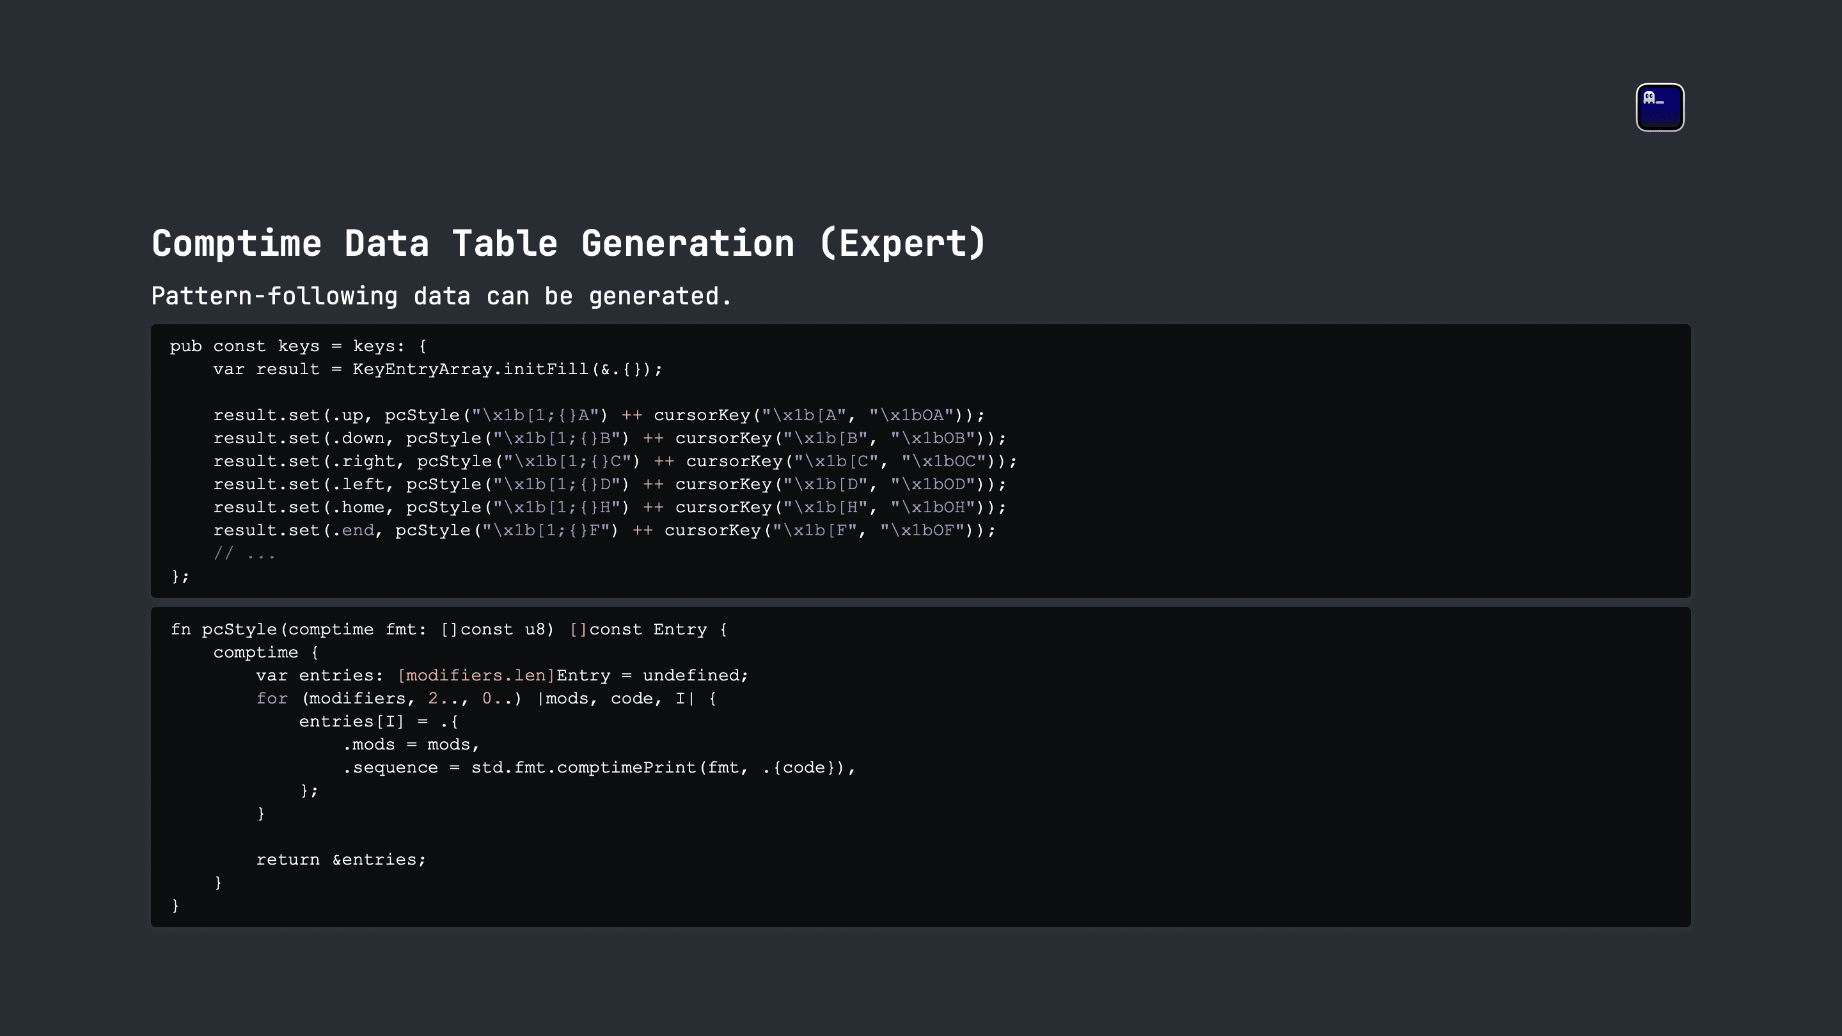Image resolution: width=1842 pixels, height=1036 pixels.
Task: Click the slide title 'Comptime Data Table Generation (Expert)'
Action: point(569,243)
